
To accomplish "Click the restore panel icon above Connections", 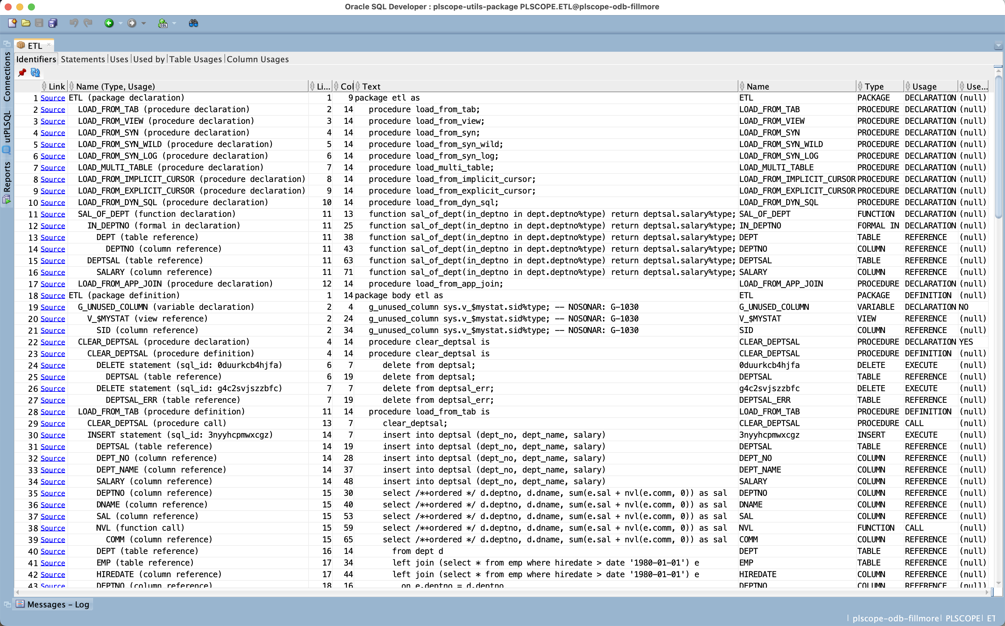I will (x=7, y=44).
